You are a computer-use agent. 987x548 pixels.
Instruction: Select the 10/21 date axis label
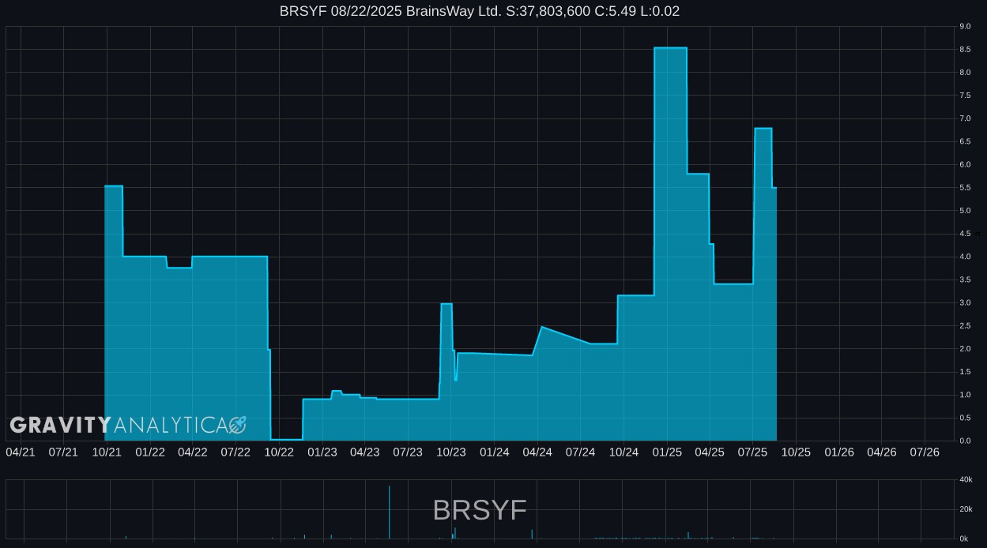click(107, 452)
